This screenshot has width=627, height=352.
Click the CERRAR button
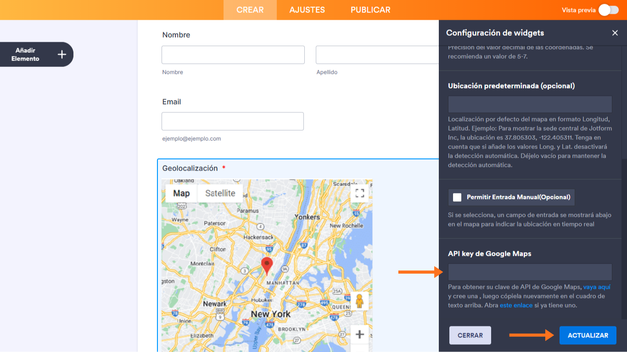point(470,335)
